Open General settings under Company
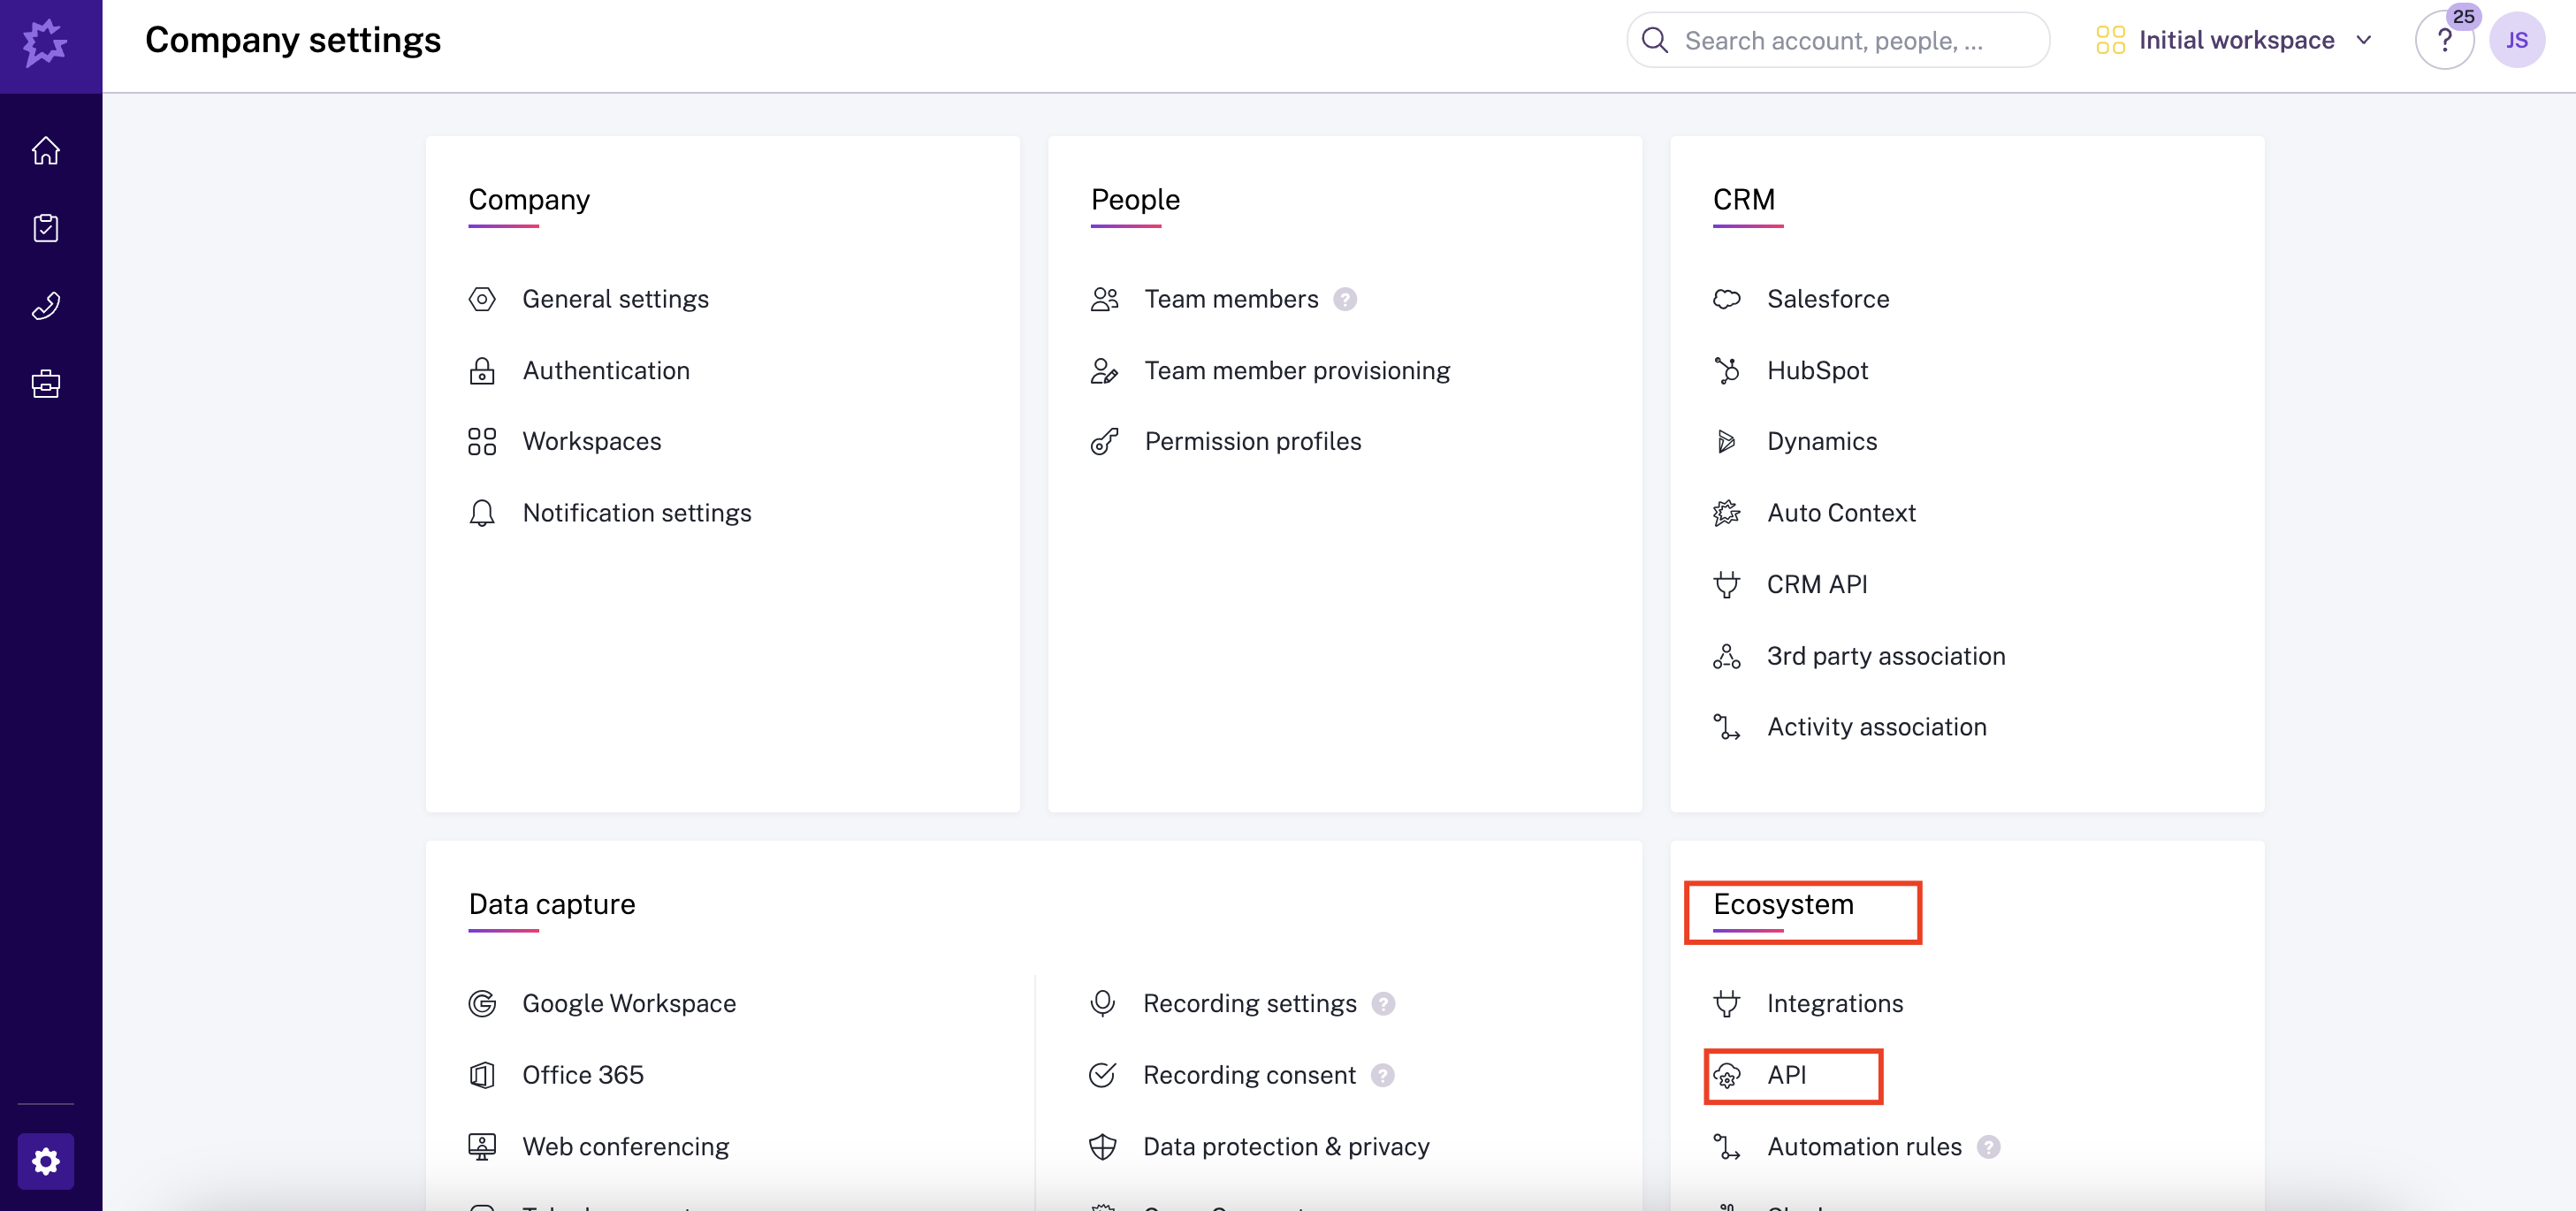 (x=616, y=299)
